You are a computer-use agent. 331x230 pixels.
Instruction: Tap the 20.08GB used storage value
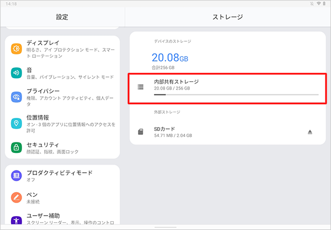click(170, 58)
